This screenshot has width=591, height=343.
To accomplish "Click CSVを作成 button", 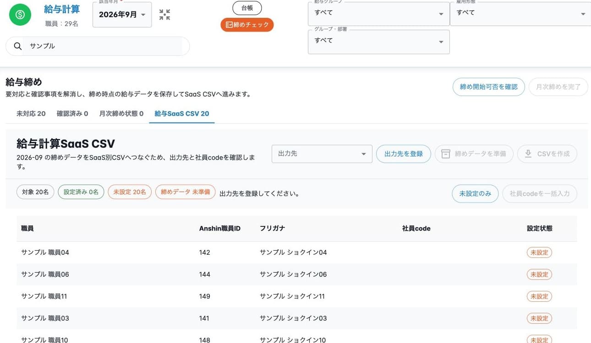I will [x=547, y=154].
